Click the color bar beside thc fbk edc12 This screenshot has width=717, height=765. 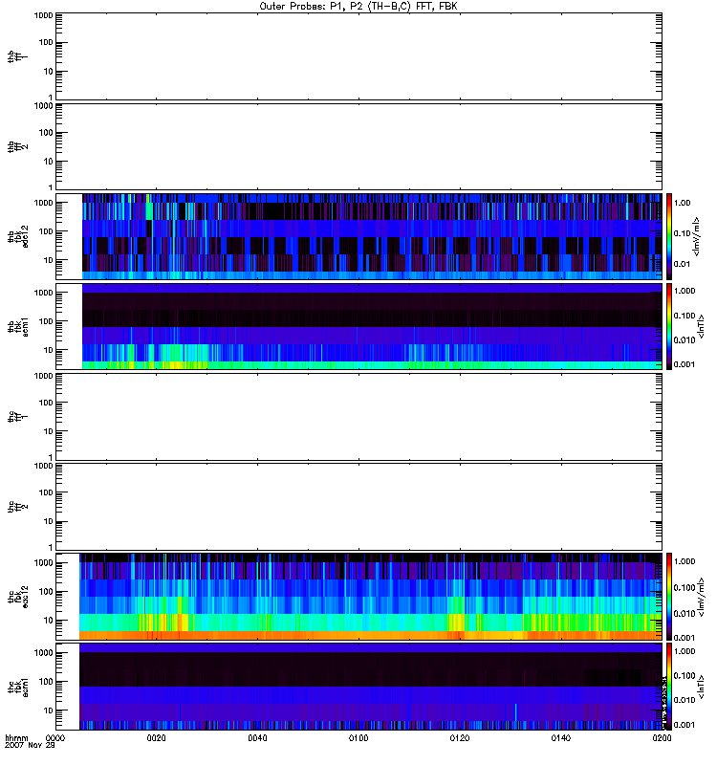click(x=669, y=597)
